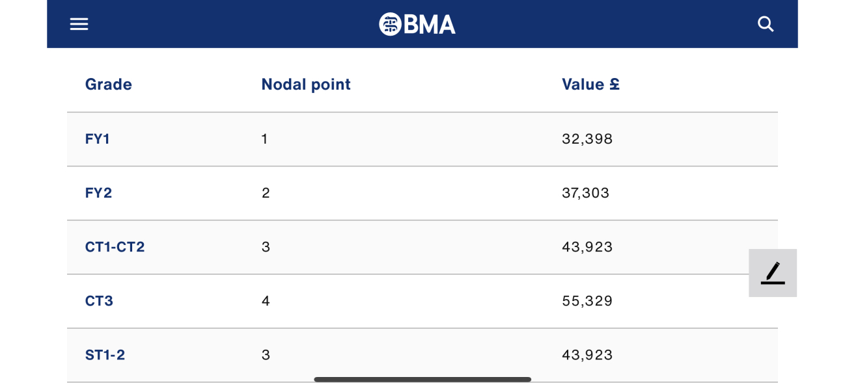Click the BMA logo

tap(417, 24)
